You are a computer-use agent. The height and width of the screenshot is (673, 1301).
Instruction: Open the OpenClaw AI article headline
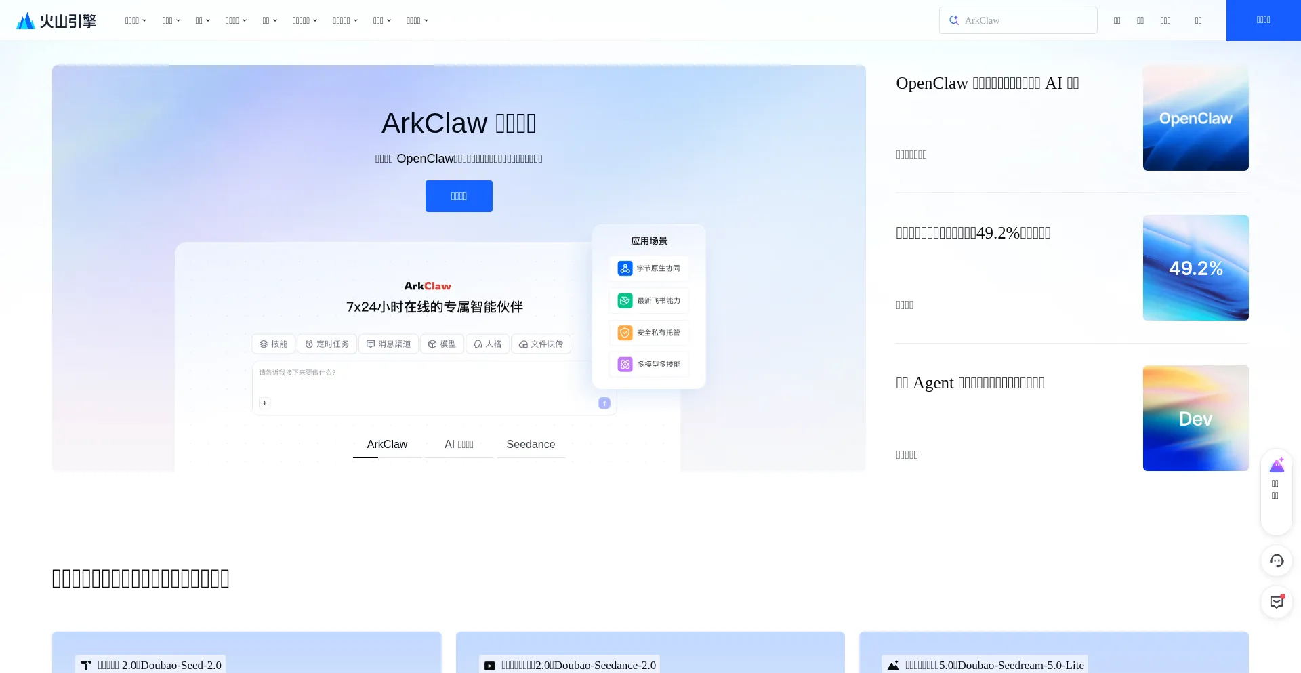[987, 83]
